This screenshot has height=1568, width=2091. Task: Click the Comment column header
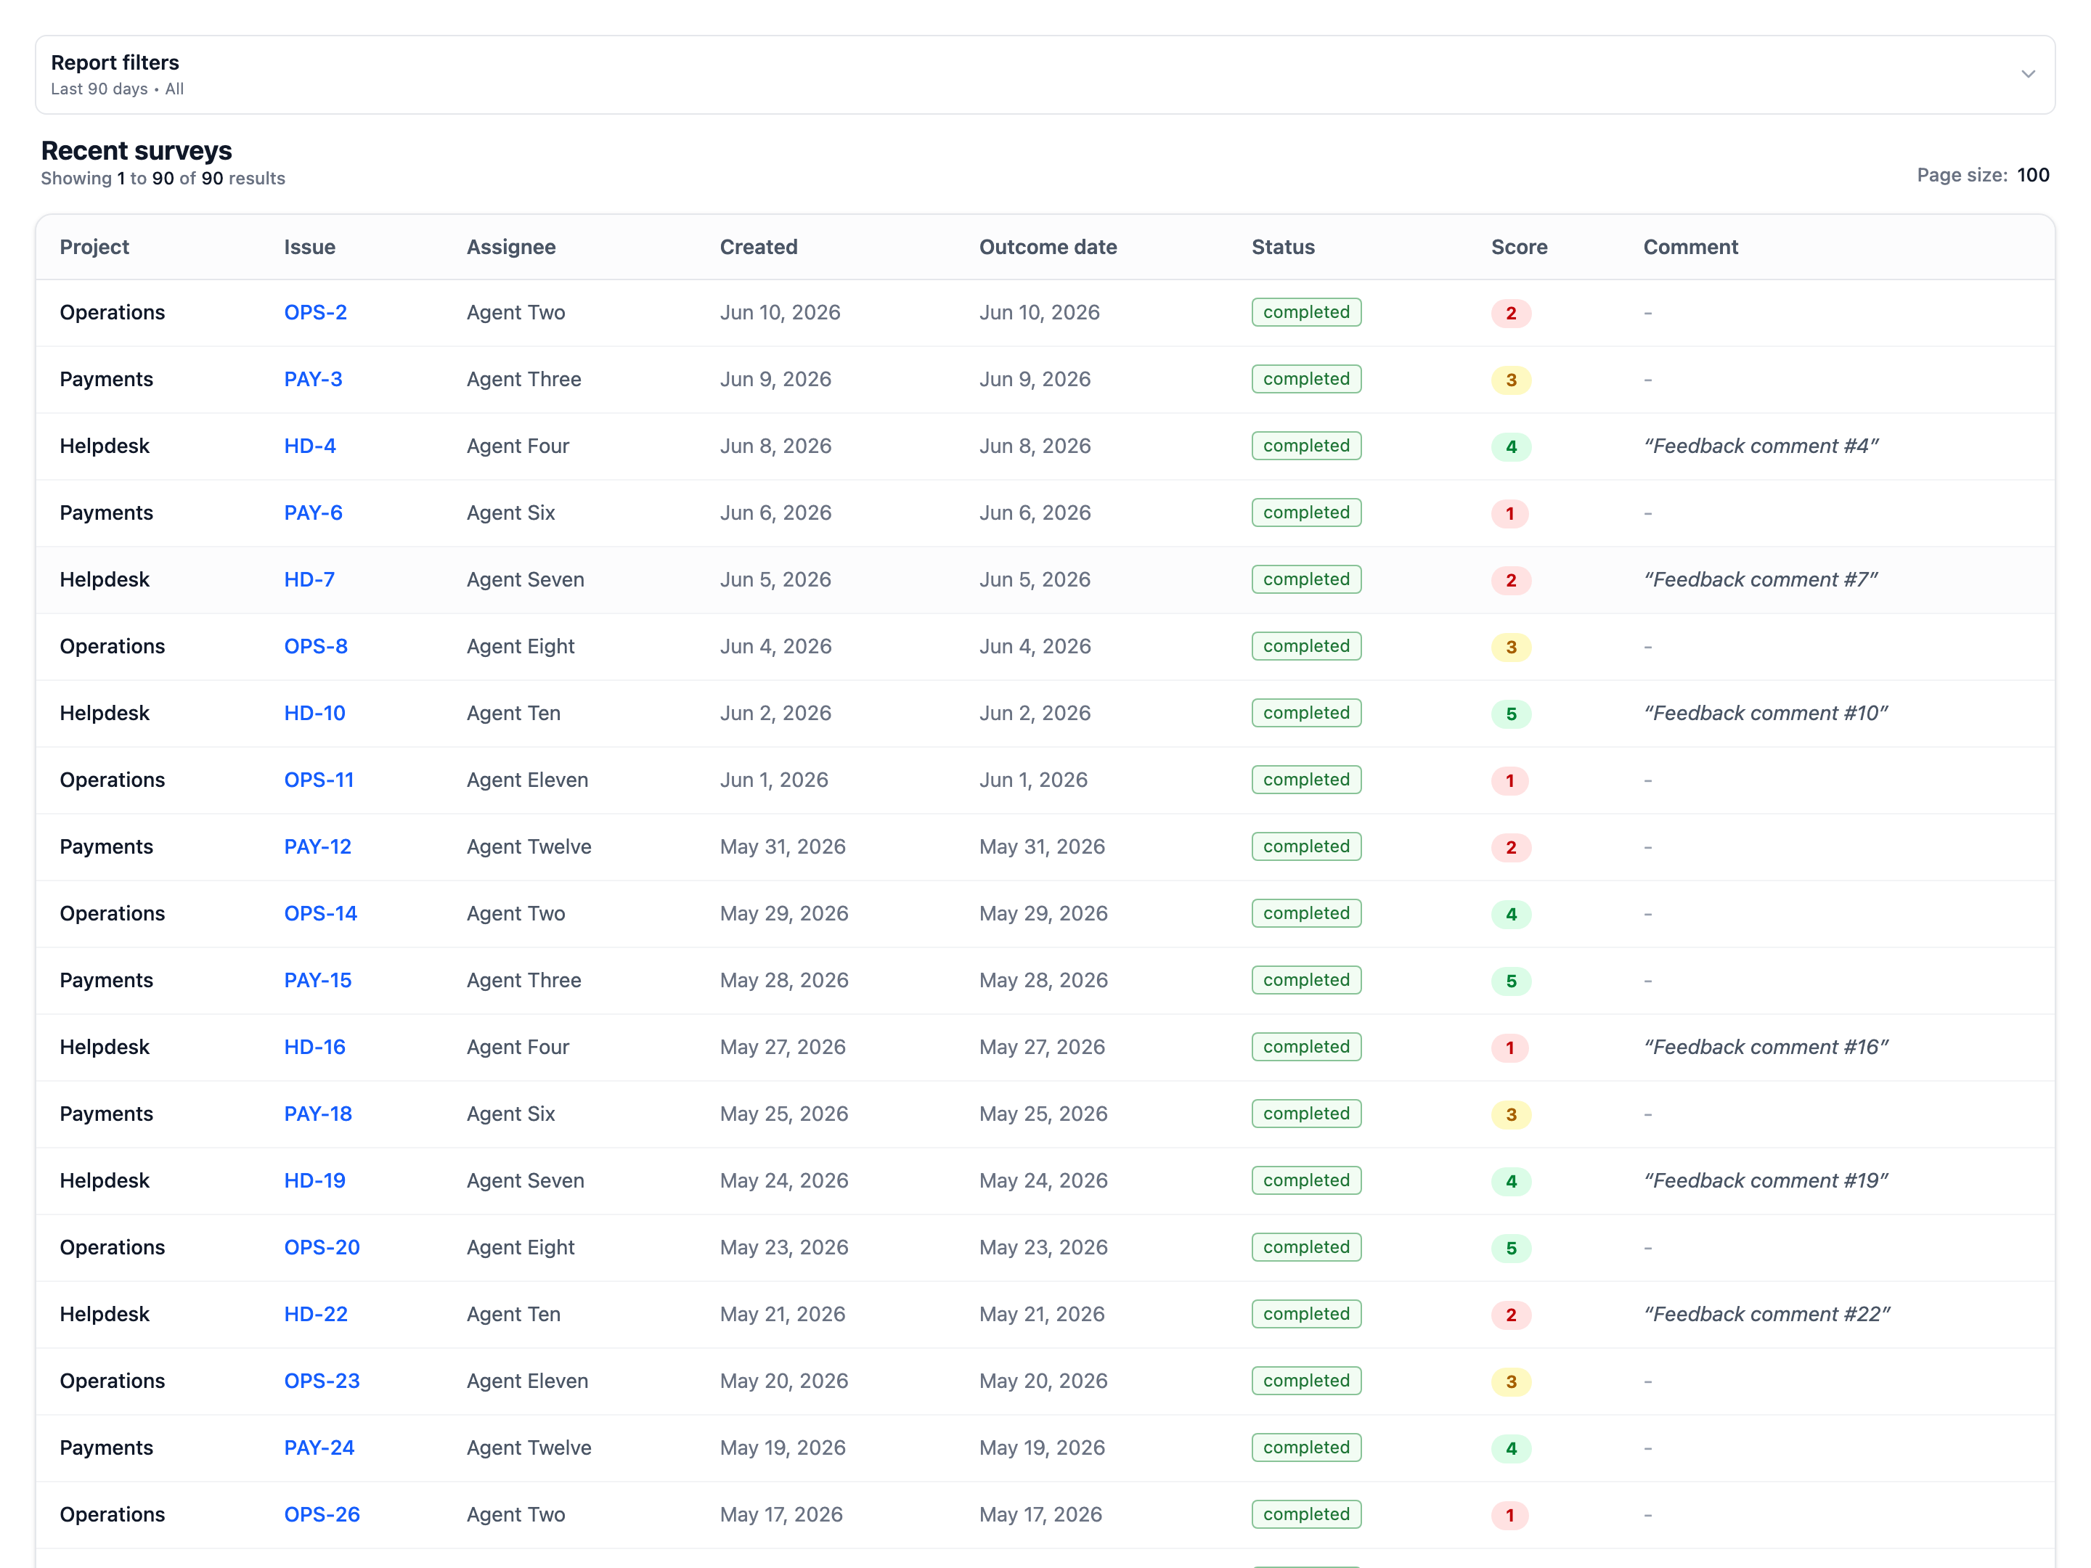1690,247
